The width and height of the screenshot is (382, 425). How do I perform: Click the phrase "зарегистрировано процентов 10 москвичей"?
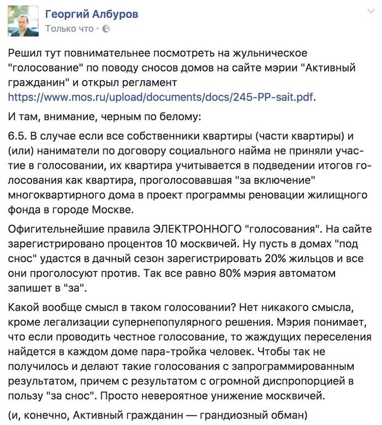tap(123, 244)
